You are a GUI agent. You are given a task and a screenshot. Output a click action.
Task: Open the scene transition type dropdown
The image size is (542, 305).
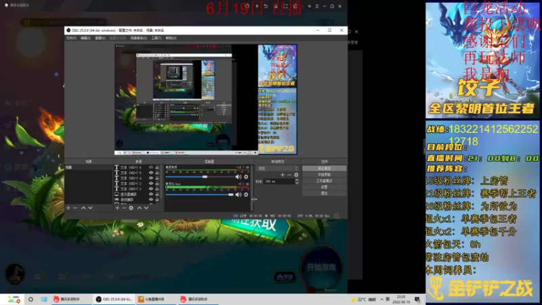click(x=278, y=168)
